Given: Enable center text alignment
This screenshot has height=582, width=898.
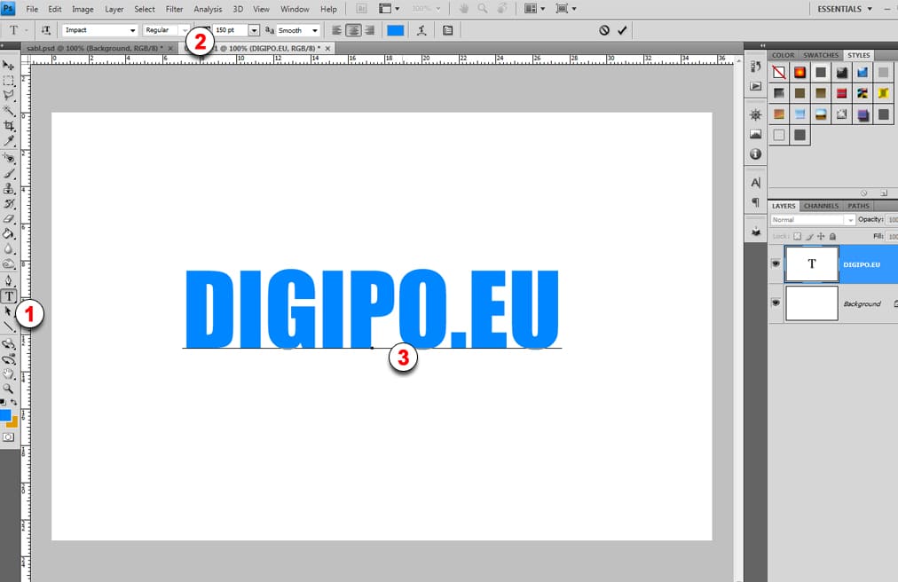Looking at the screenshot, I should click(353, 30).
